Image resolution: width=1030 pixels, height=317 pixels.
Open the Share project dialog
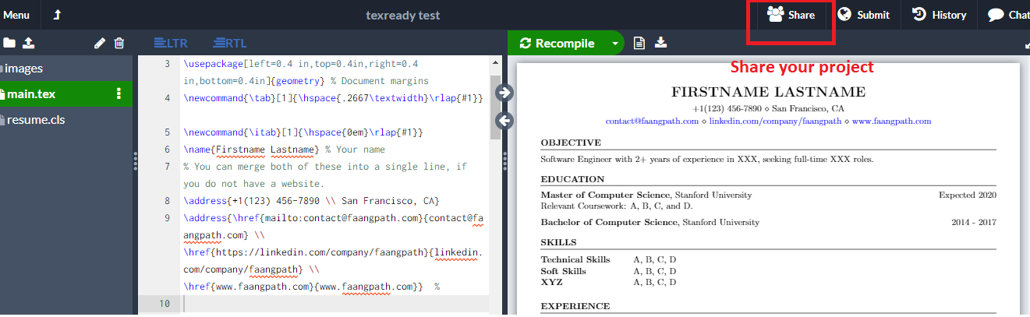coord(791,15)
